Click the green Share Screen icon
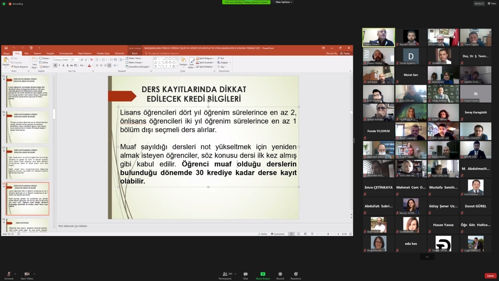 click(x=263, y=274)
